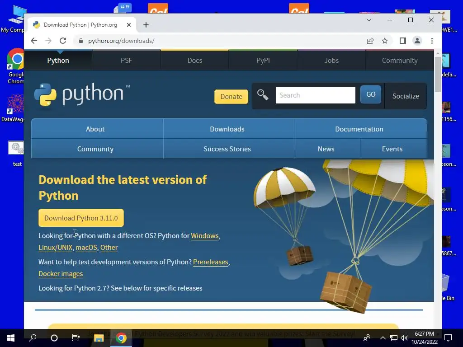
Task: Open the test desktop file
Action: (16, 154)
